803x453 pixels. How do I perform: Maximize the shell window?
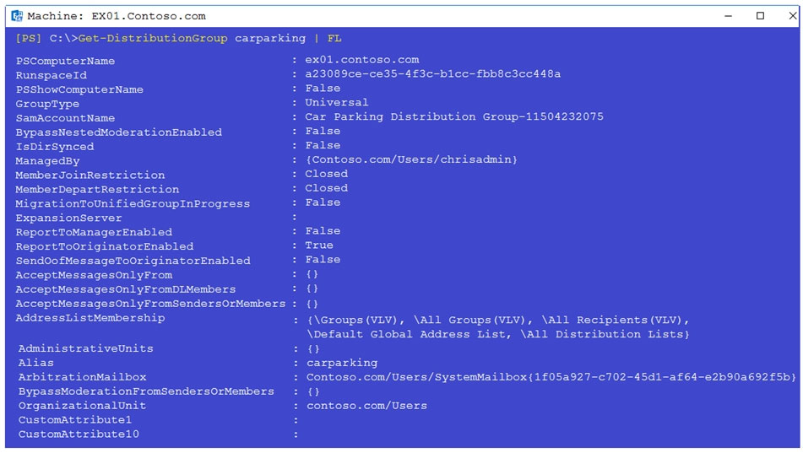tap(760, 16)
